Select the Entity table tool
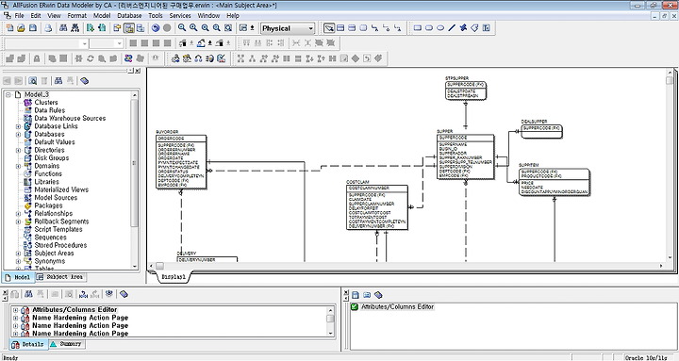 (340, 28)
